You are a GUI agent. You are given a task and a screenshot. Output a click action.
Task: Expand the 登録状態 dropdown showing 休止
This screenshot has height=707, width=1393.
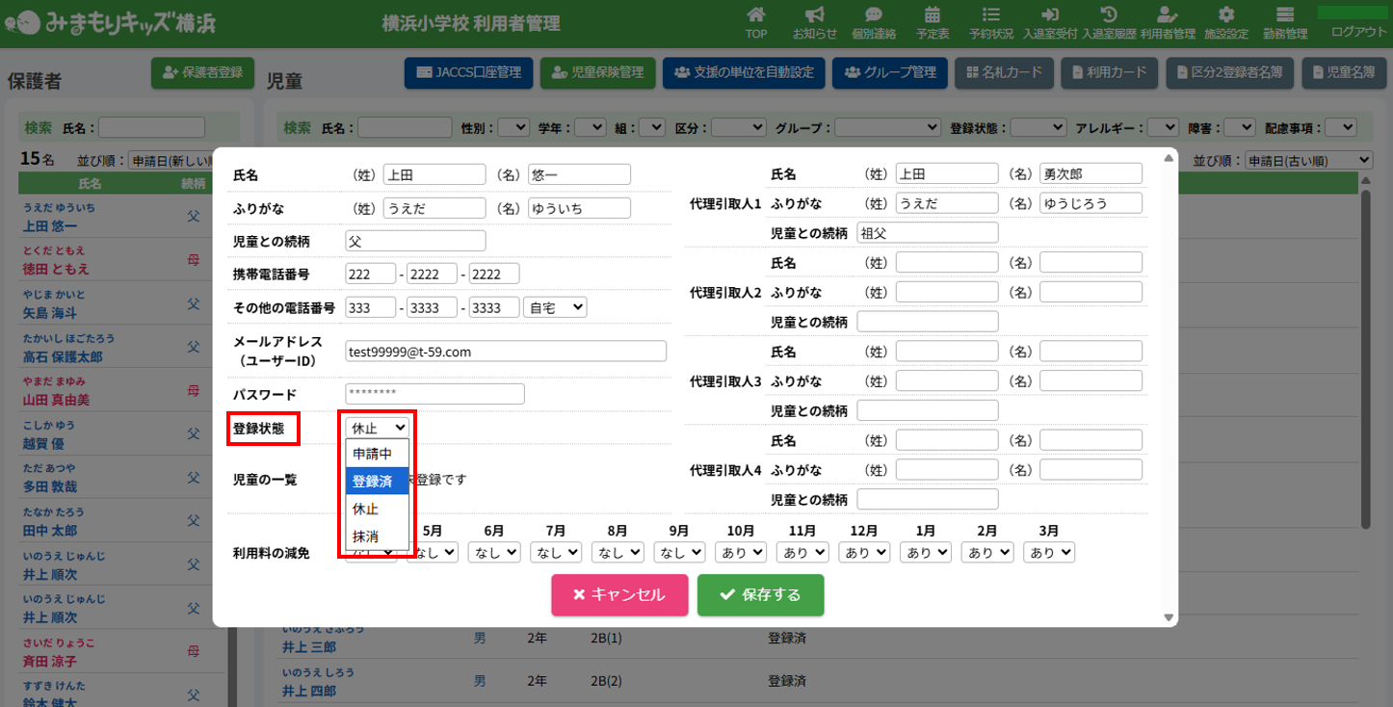tap(378, 428)
